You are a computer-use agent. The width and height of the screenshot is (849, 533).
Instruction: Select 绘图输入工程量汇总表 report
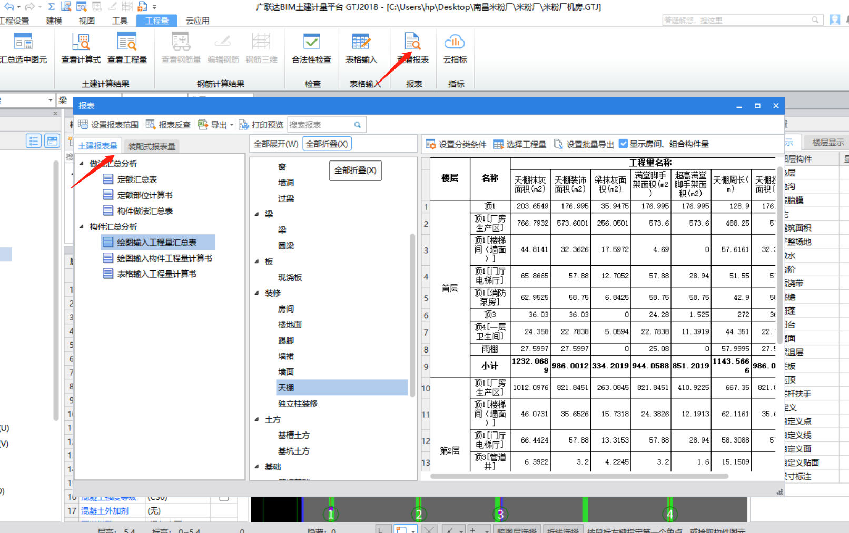157,242
